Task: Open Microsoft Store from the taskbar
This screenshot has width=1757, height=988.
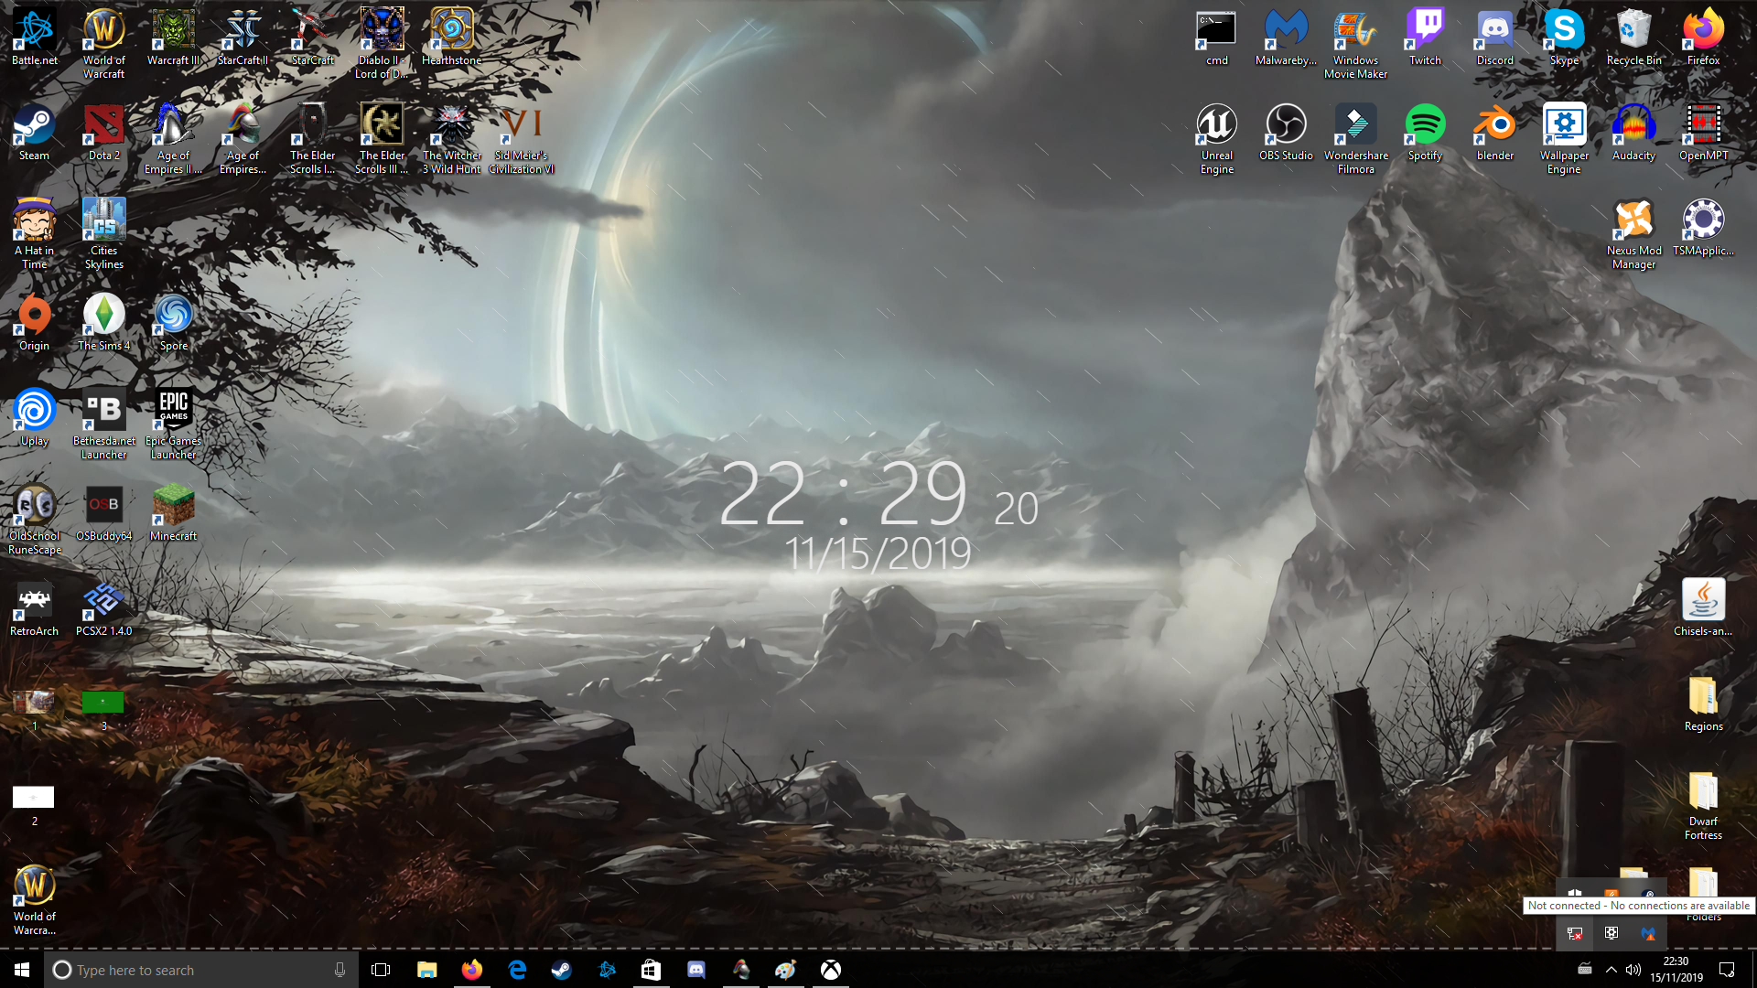Action: click(x=651, y=970)
